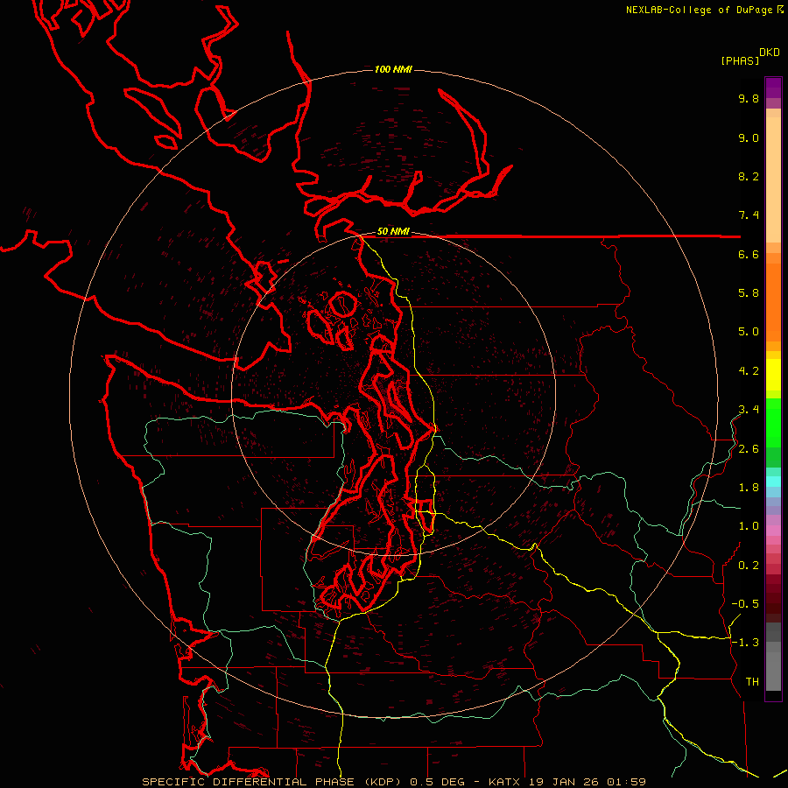This screenshot has width=788, height=788.
Task: Click the 50 NMI range ring label
Action: click(393, 231)
